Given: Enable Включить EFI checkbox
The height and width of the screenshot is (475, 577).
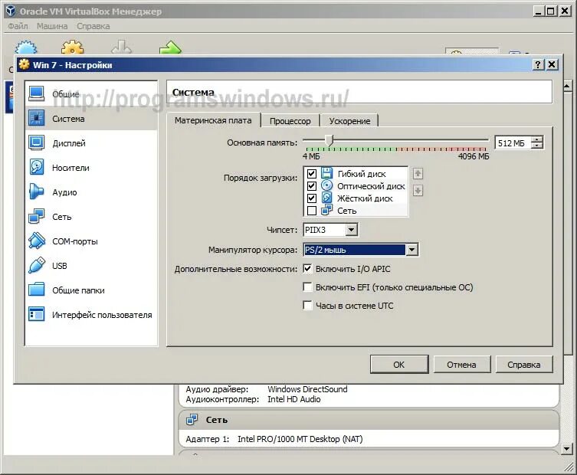Looking at the screenshot, I should click(x=307, y=287).
